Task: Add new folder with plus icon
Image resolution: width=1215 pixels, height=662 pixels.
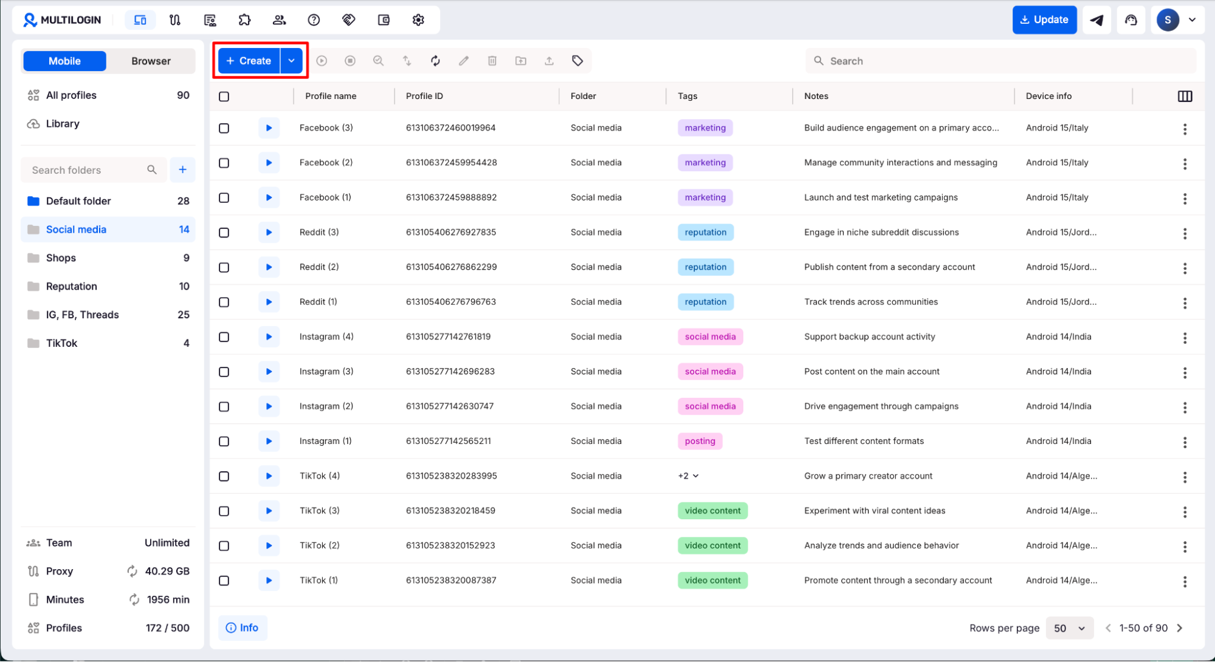Action: pyautogui.click(x=182, y=170)
